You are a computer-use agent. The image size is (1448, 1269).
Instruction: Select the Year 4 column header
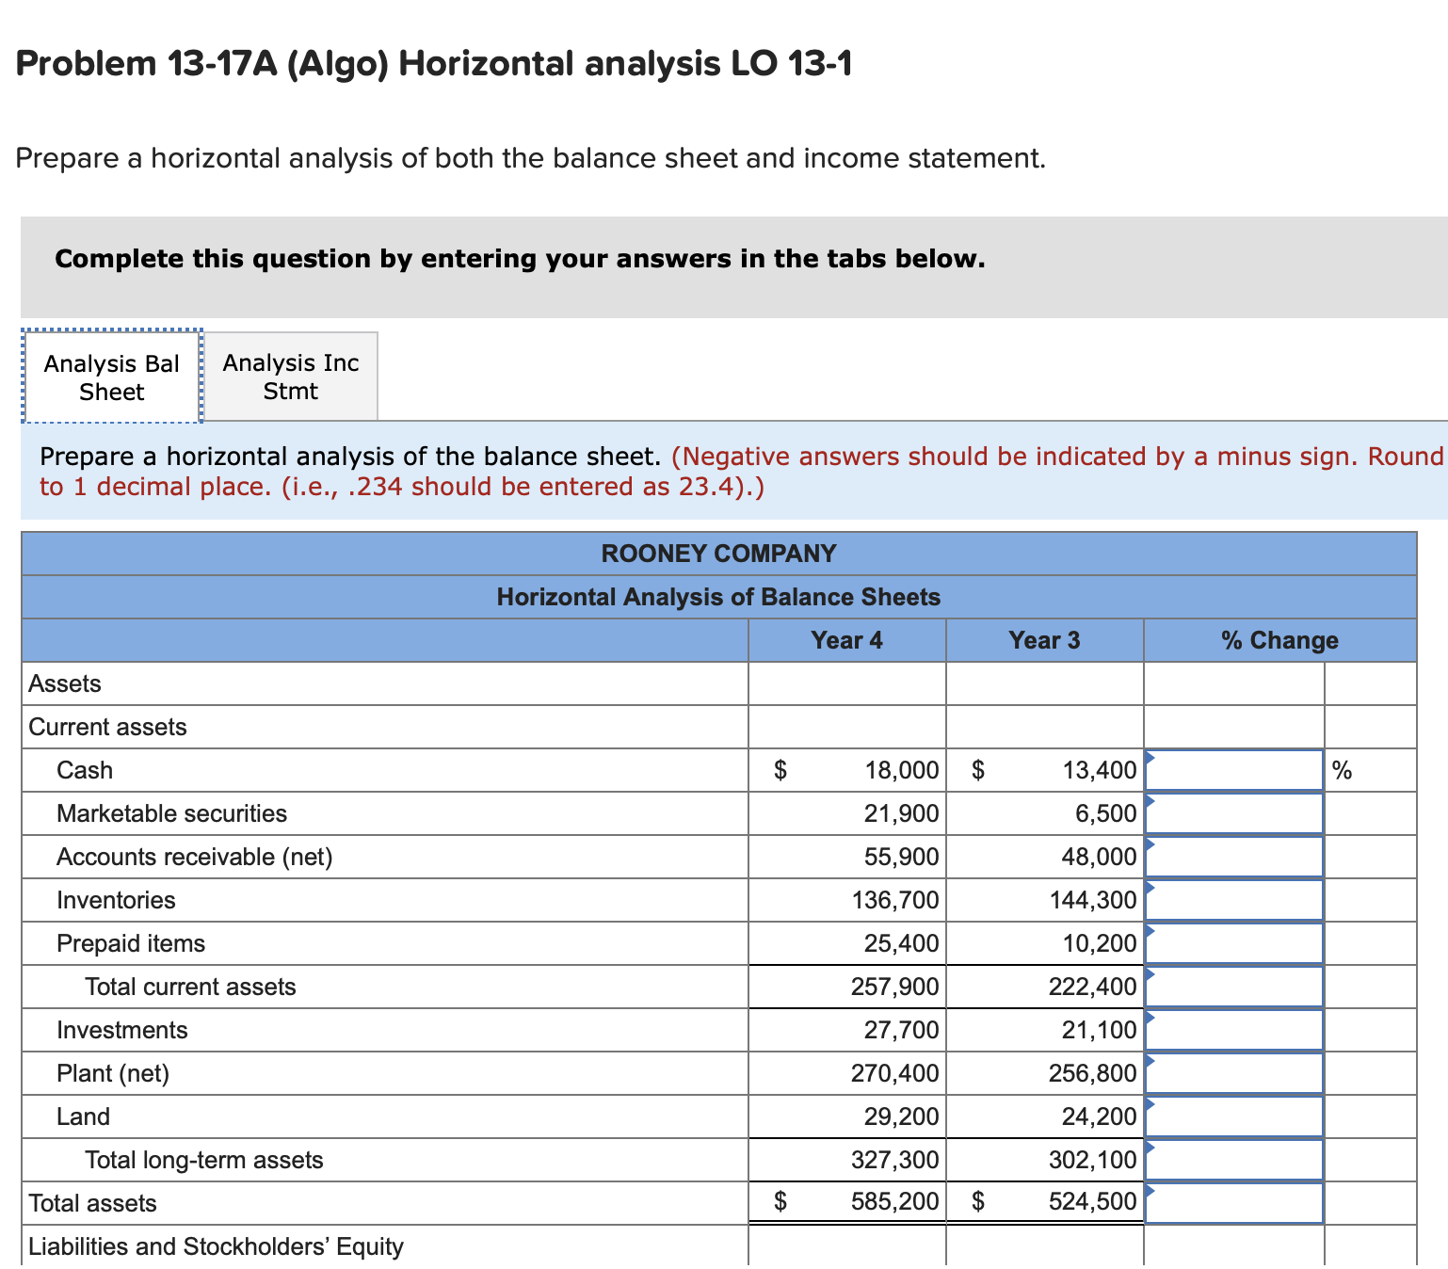845,639
